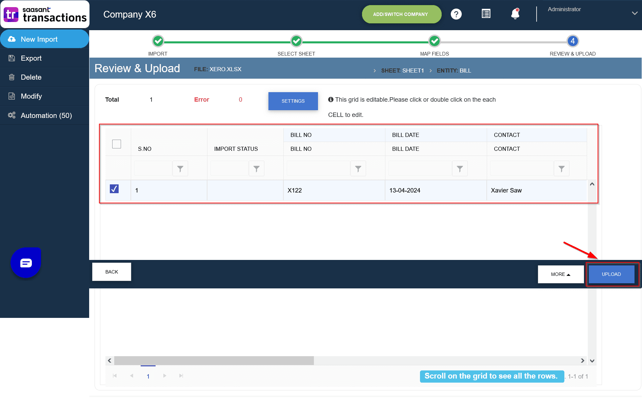Click the lower CONTACT column header
Viewport: 642px width, 406px height.
pyautogui.click(x=537, y=149)
